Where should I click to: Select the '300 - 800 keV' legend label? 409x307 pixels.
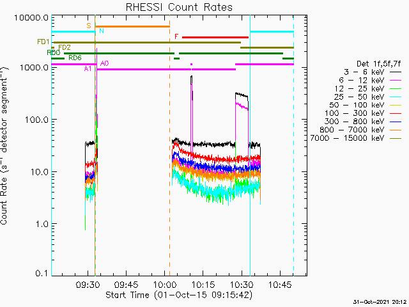point(354,122)
